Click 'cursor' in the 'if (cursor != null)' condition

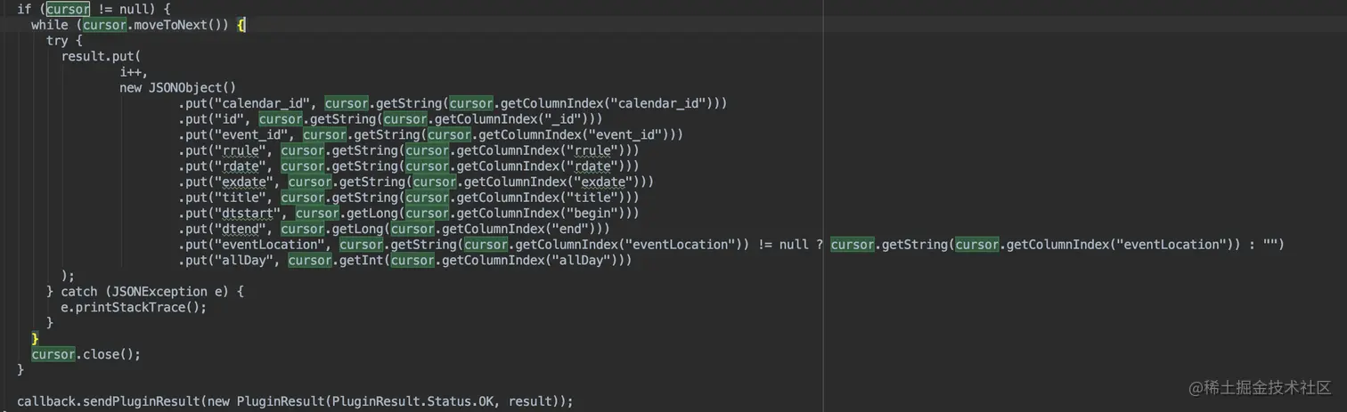[69, 10]
